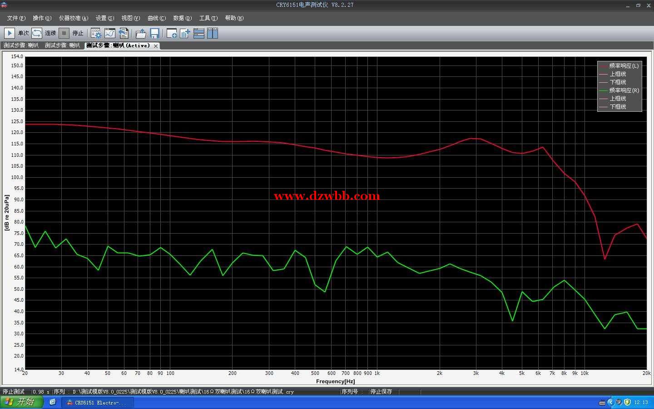The image size is (654, 409).
Task: Click the 停止测试 status bar entry
Action: (x=14, y=392)
